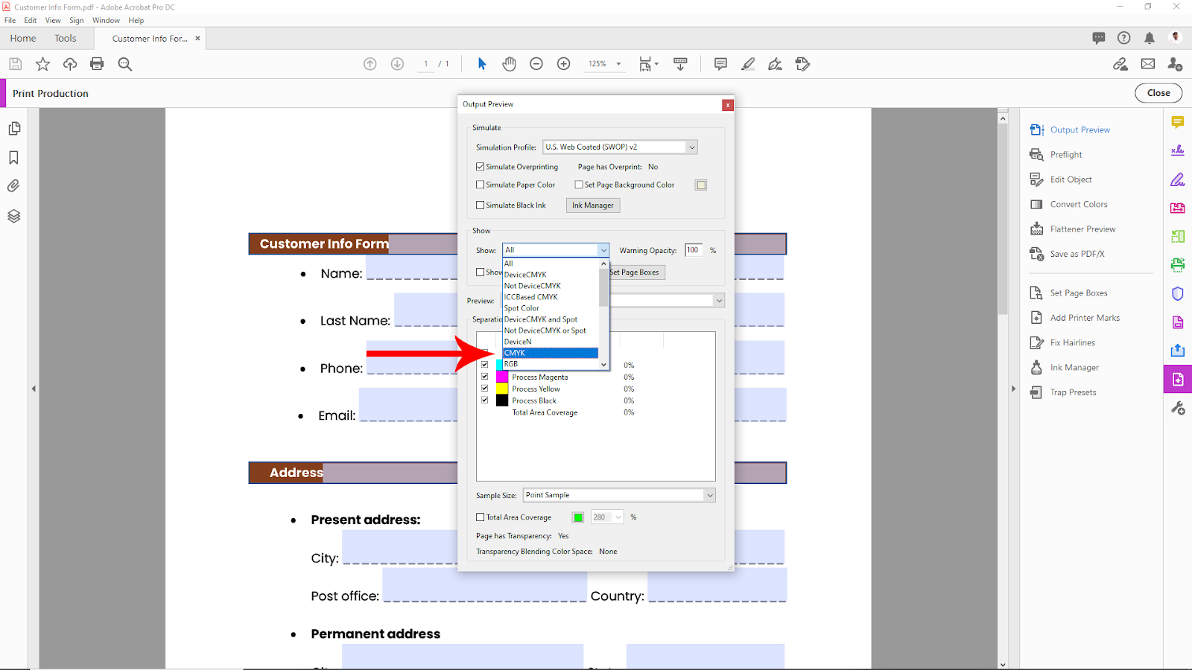The width and height of the screenshot is (1192, 670).
Task: Open the Help question mark icon
Action: coord(1124,38)
